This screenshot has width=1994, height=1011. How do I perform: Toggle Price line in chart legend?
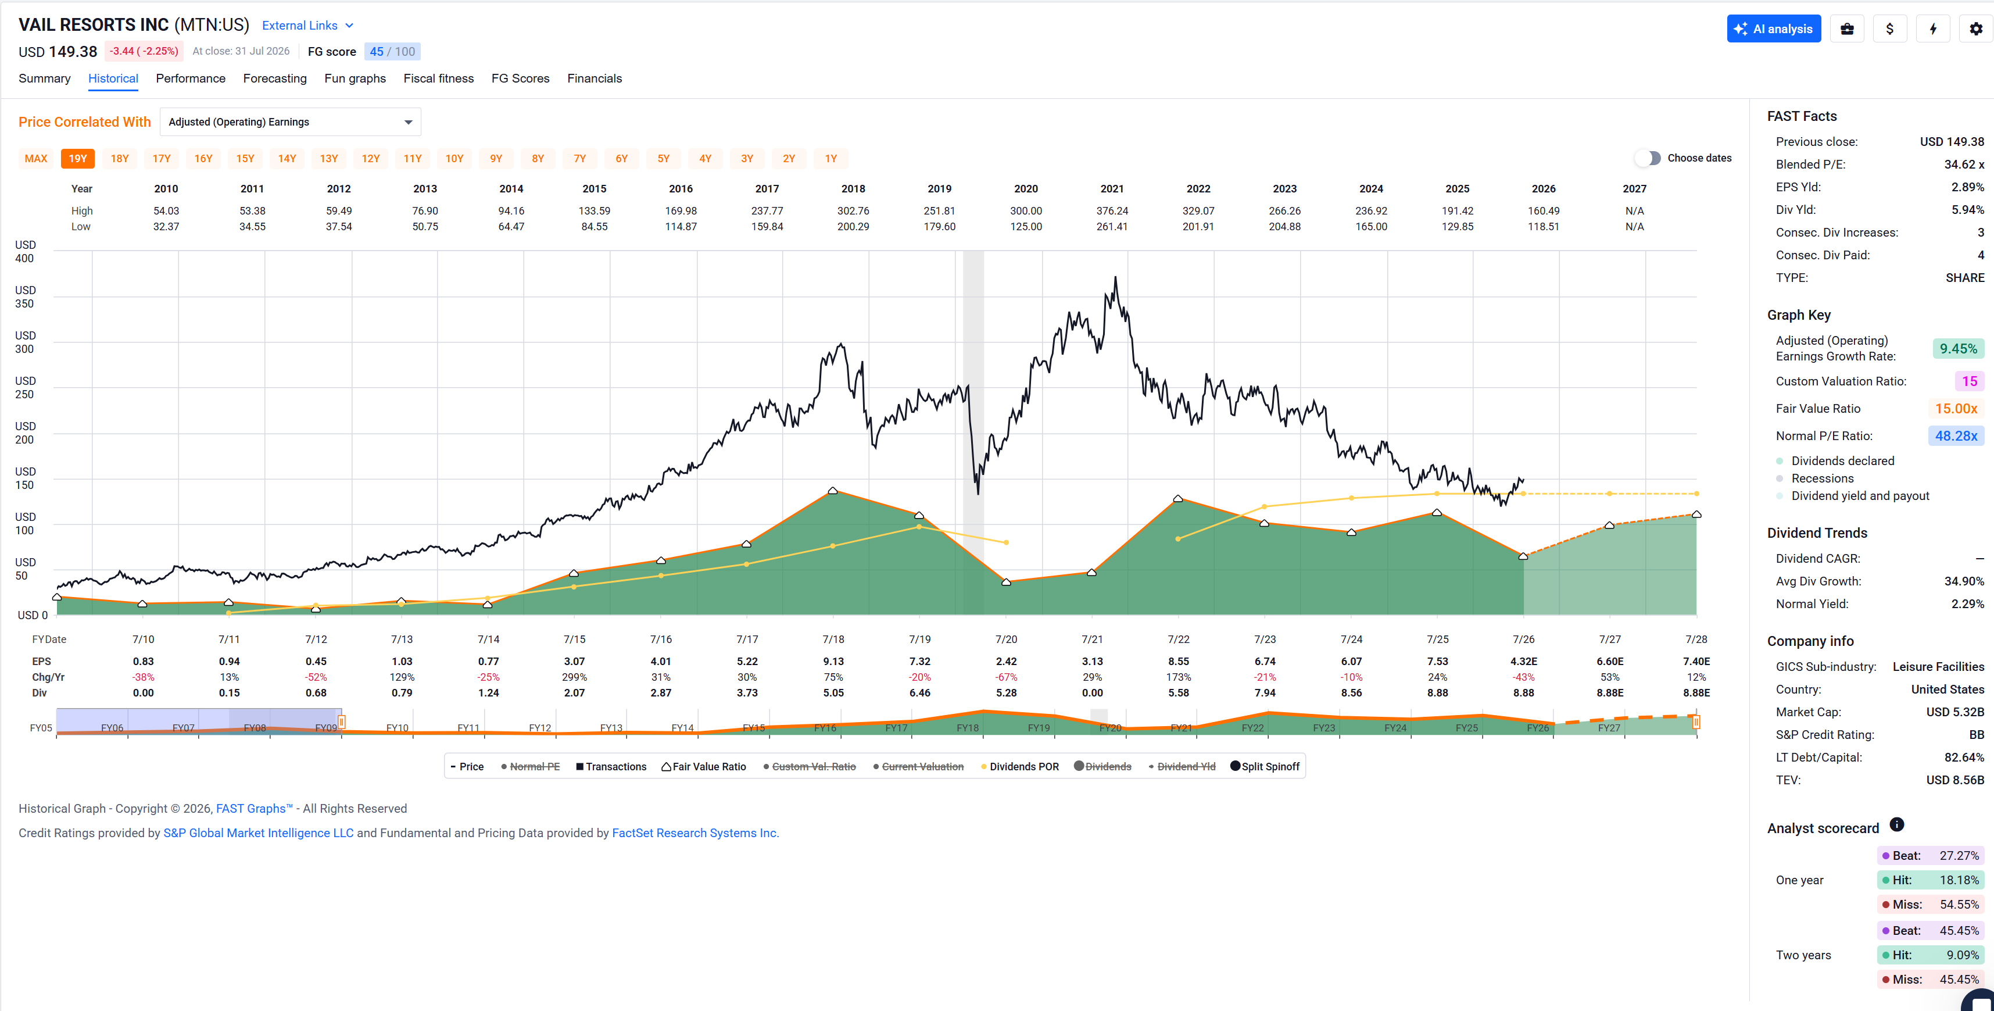coord(467,766)
